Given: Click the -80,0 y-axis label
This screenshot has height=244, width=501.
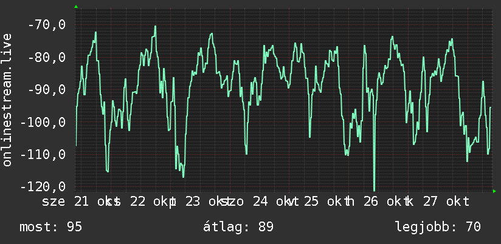Looking at the screenshot, I should point(47,58).
